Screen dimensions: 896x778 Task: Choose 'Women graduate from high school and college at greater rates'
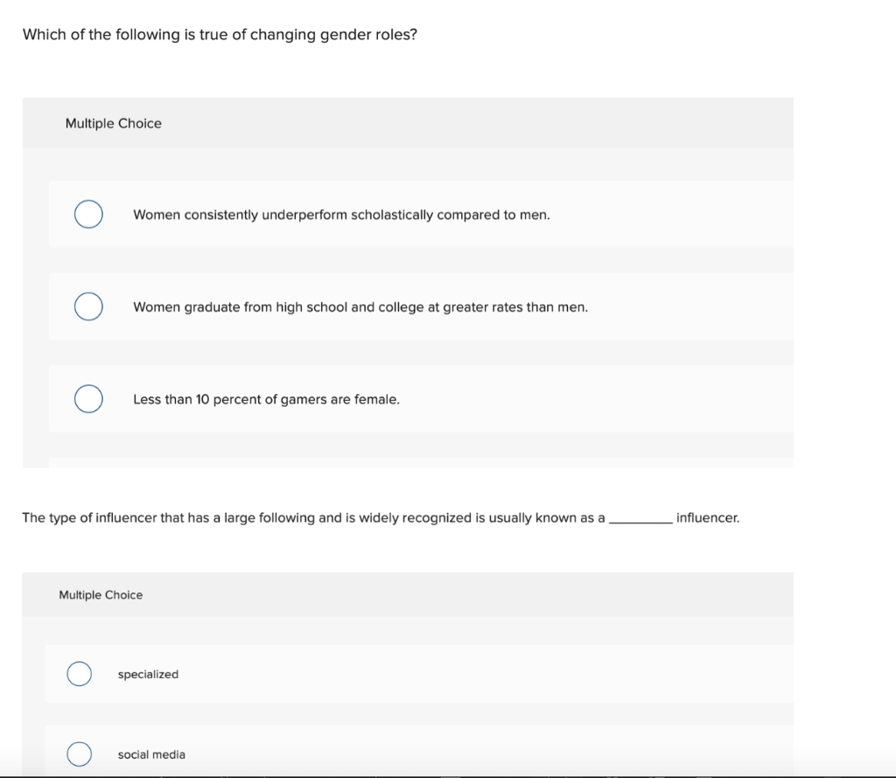87,306
